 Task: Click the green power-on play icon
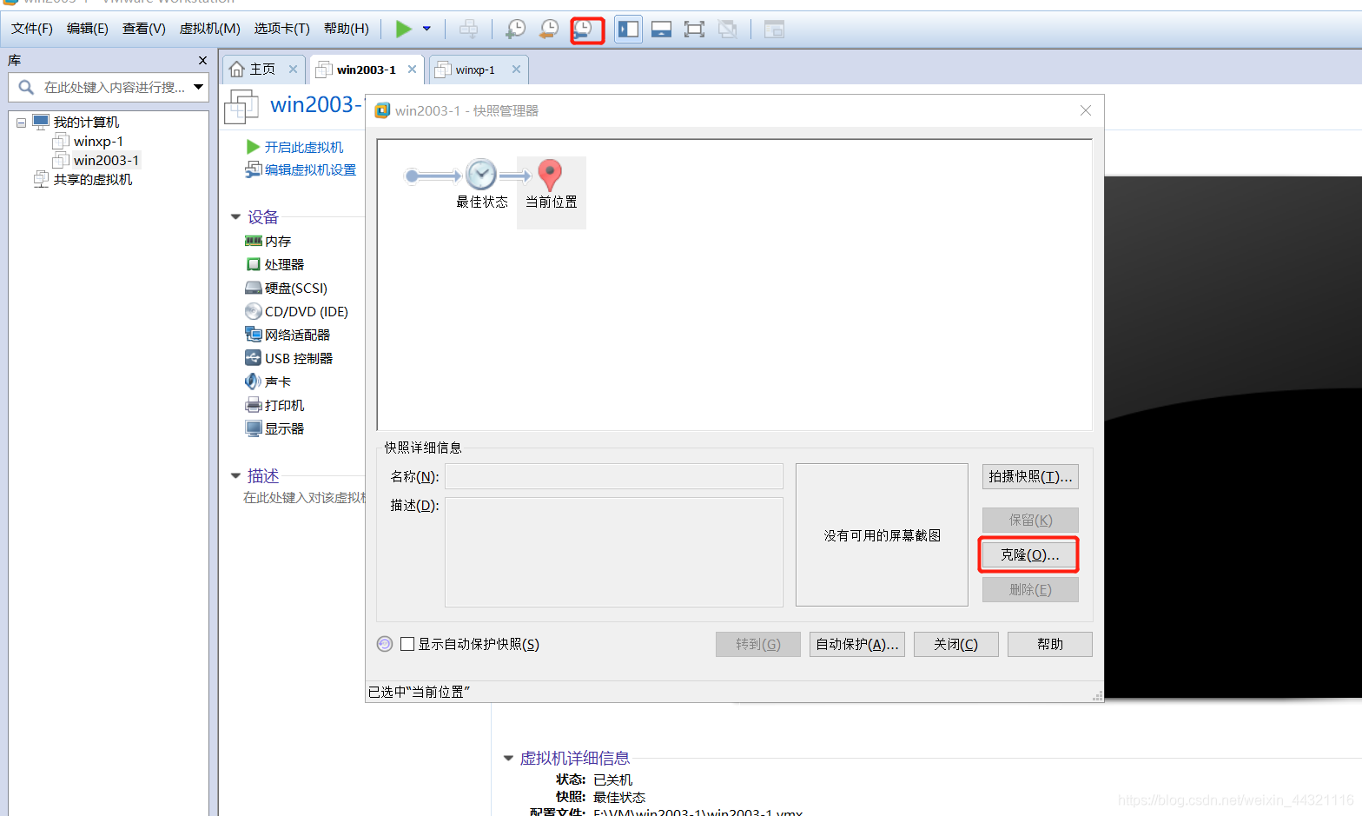click(x=404, y=29)
